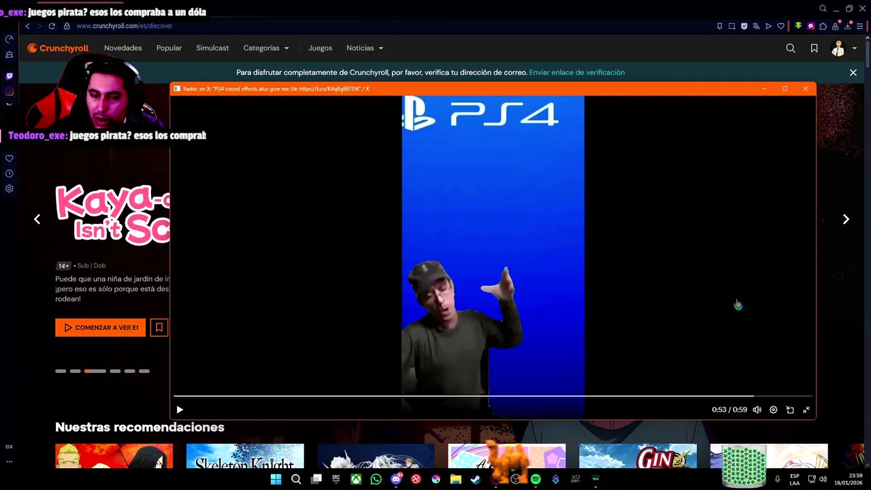This screenshot has width=871, height=490.
Task: Open Windows Start menu
Action: (276, 479)
